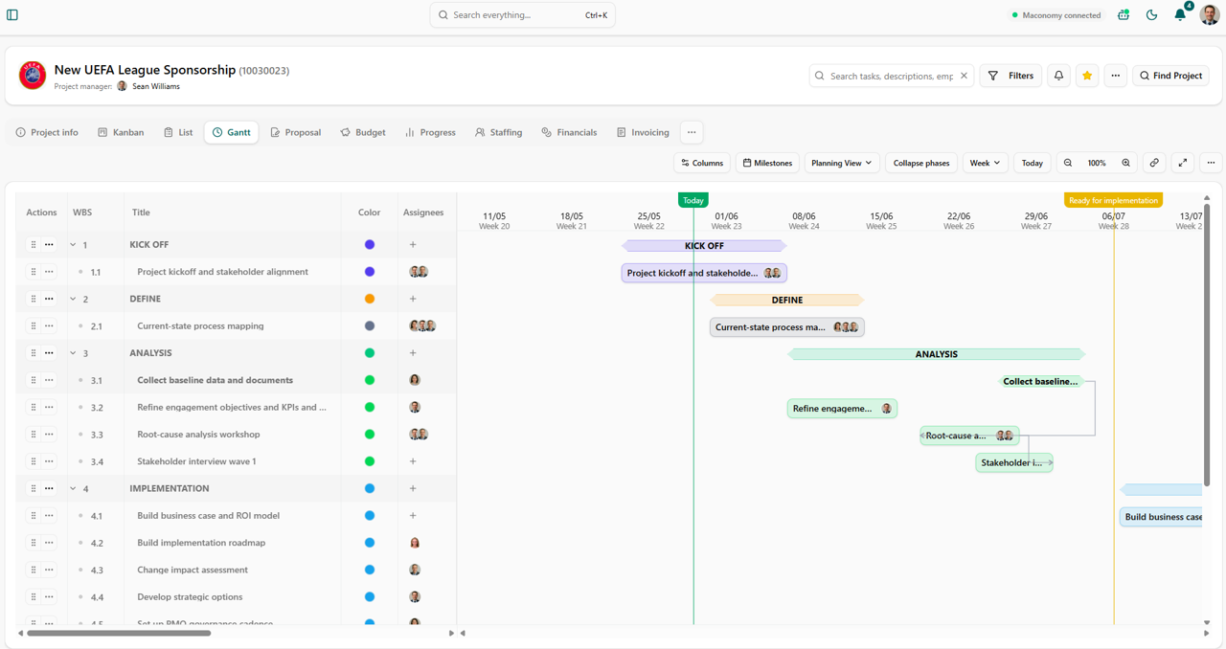Add assignee to Stakeholder interview wave 1

click(x=413, y=461)
